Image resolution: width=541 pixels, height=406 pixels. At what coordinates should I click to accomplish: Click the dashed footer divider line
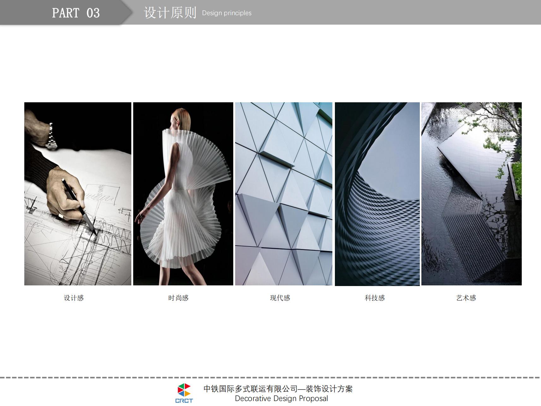pyautogui.click(x=270, y=377)
